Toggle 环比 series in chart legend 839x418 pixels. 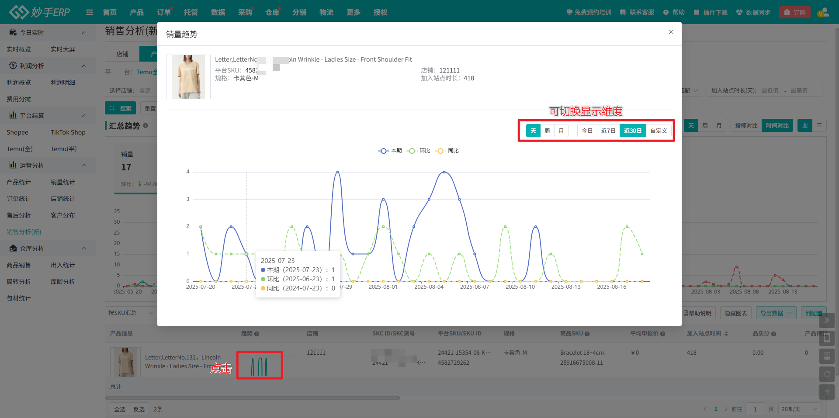pyautogui.click(x=419, y=151)
